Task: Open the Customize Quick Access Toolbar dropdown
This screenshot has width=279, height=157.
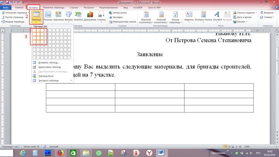Action: point(23,2)
